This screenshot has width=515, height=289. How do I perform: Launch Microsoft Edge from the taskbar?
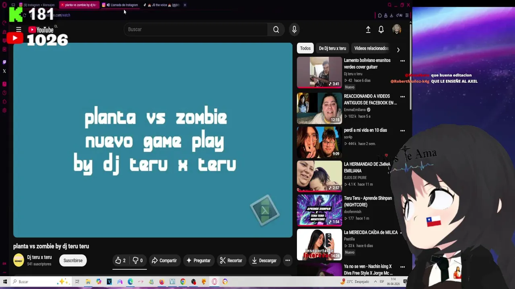(x=130, y=282)
